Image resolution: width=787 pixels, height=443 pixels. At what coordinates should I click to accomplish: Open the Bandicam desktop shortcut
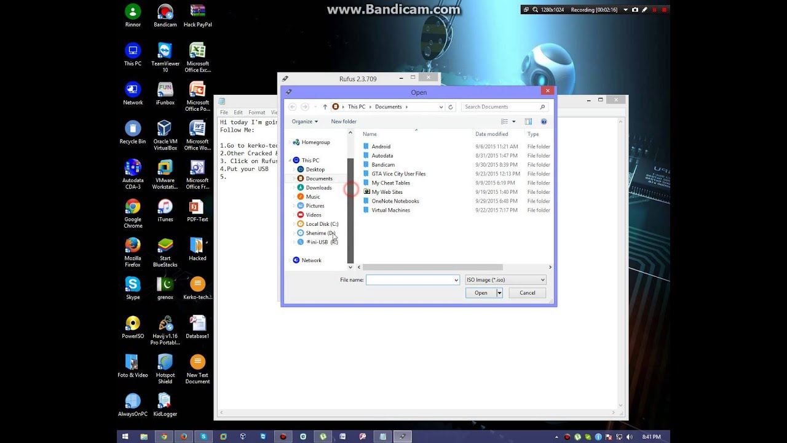click(165, 16)
